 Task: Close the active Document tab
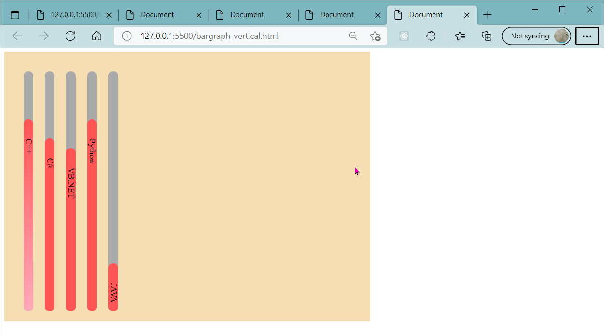467,15
